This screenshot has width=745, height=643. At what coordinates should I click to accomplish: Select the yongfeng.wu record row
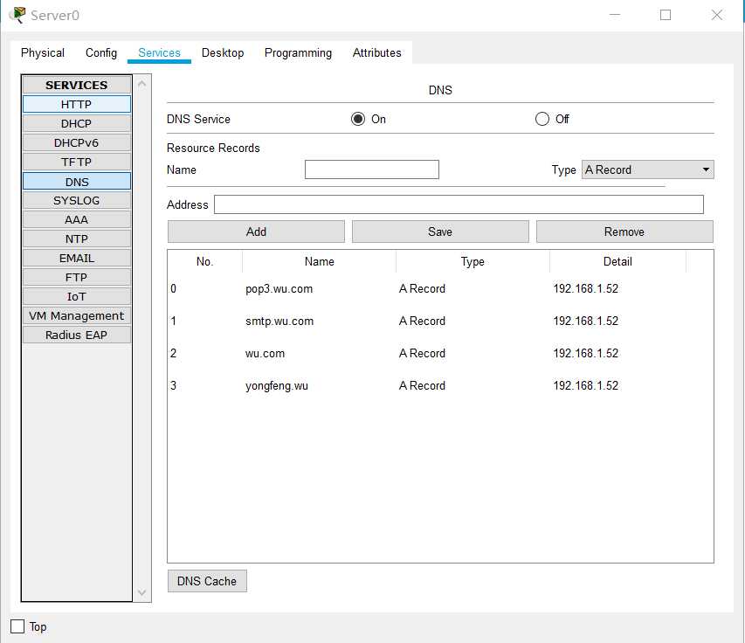(x=440, y=385)
